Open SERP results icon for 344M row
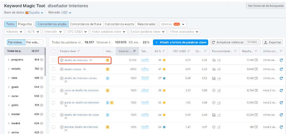 [x=257, y=69]
